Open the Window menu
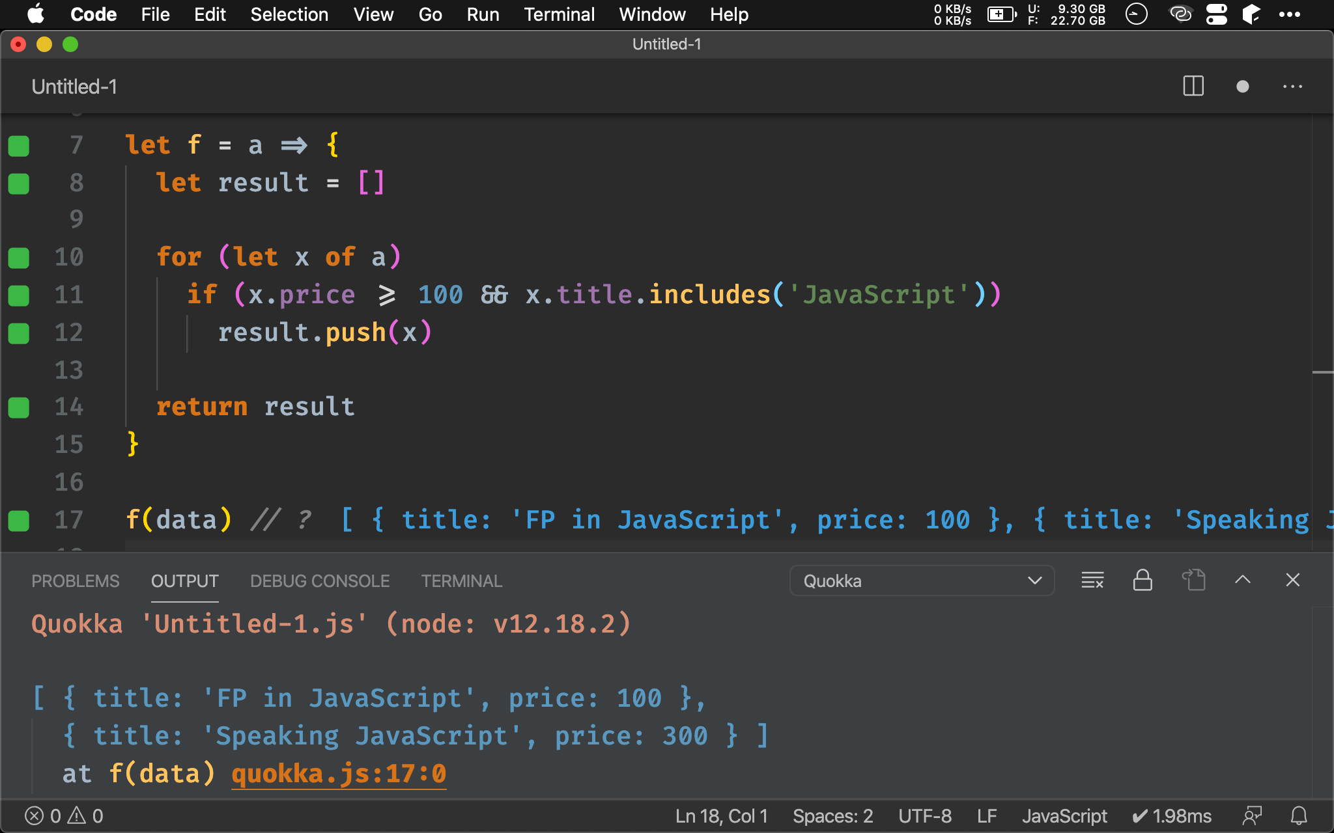Viewport: 1334px width, 833px height. [652, 14]
